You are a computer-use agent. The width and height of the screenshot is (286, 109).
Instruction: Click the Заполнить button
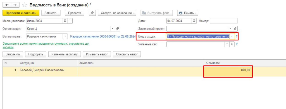[x=13, y=54]
